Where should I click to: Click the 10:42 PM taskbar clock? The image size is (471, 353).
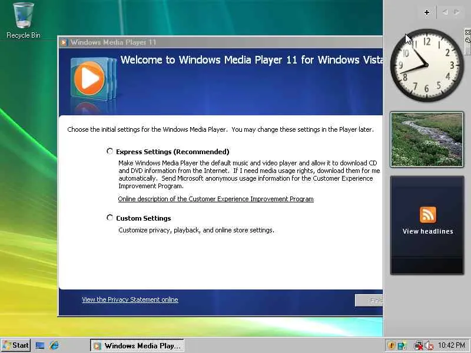452,345
